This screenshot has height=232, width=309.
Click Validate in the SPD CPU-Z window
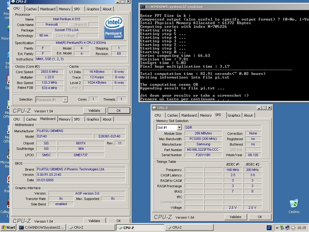click(235, 217)
